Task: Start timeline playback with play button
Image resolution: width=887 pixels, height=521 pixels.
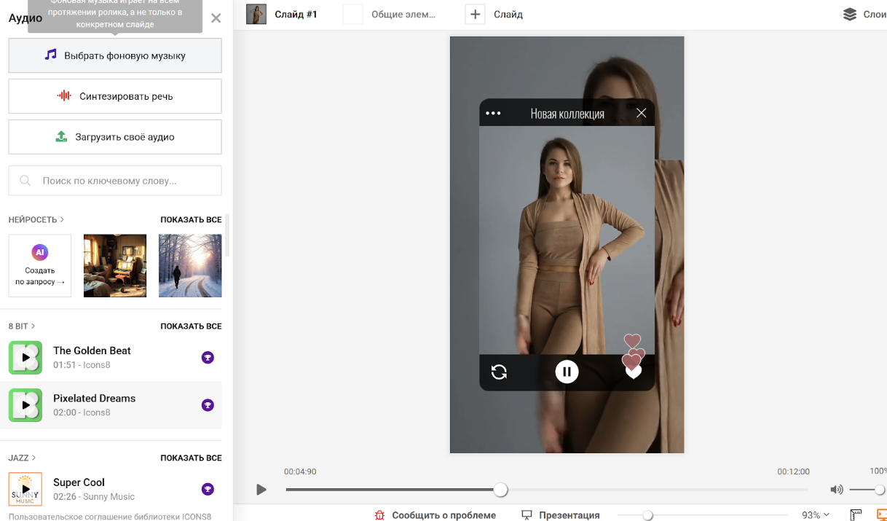Action: coord(261,490)
